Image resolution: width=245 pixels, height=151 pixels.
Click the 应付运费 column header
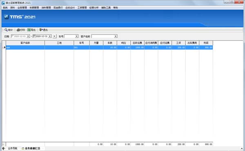pyautogui.click(x=165, y=43)
